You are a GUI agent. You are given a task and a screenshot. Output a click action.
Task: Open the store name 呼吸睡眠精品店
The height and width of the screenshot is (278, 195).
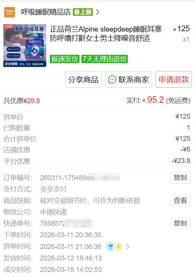[46, 12]
